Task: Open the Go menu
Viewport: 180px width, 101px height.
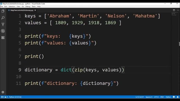Action: click(23, 6)
